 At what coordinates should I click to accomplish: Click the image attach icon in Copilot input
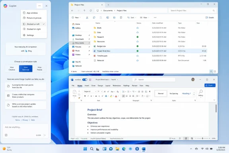6,135
